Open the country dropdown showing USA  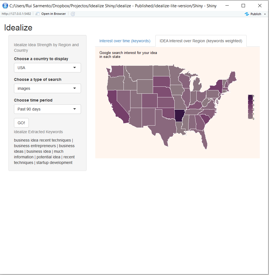click(x=47, y=68)
